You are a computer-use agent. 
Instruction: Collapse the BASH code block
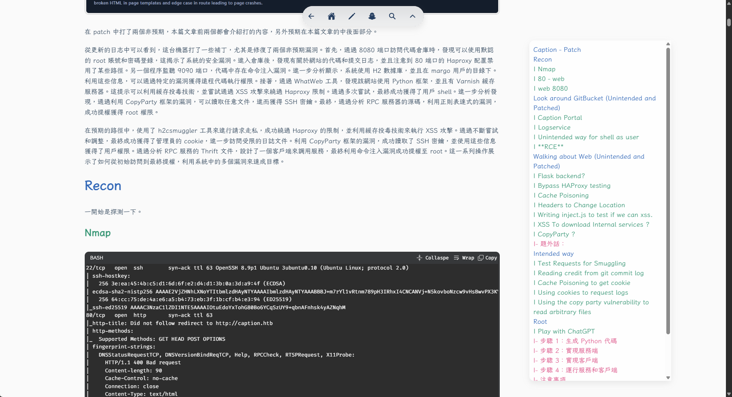(432, 258)
